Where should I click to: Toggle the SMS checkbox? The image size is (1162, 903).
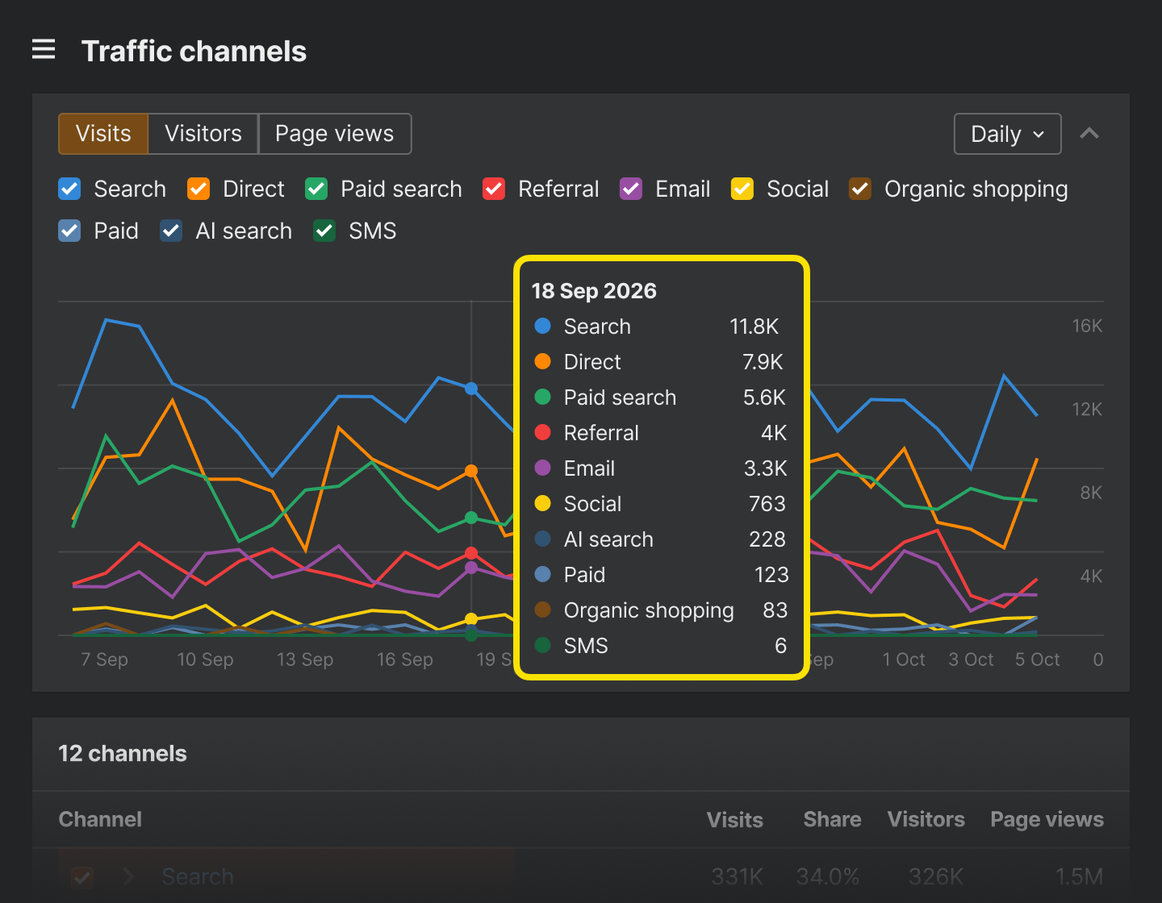pos(324,231)
